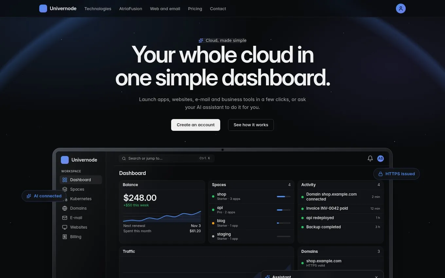Click the api redeployed activity entry
The height and width of the screenshot is (278, 445).
[x=341, y=218]
